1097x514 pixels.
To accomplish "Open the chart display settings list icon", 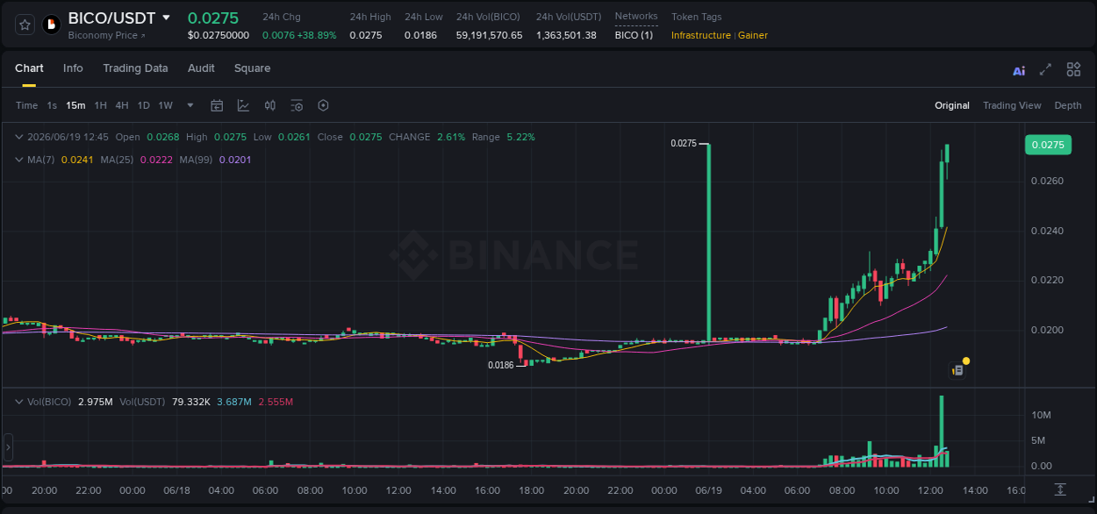I will click(297, 105).
